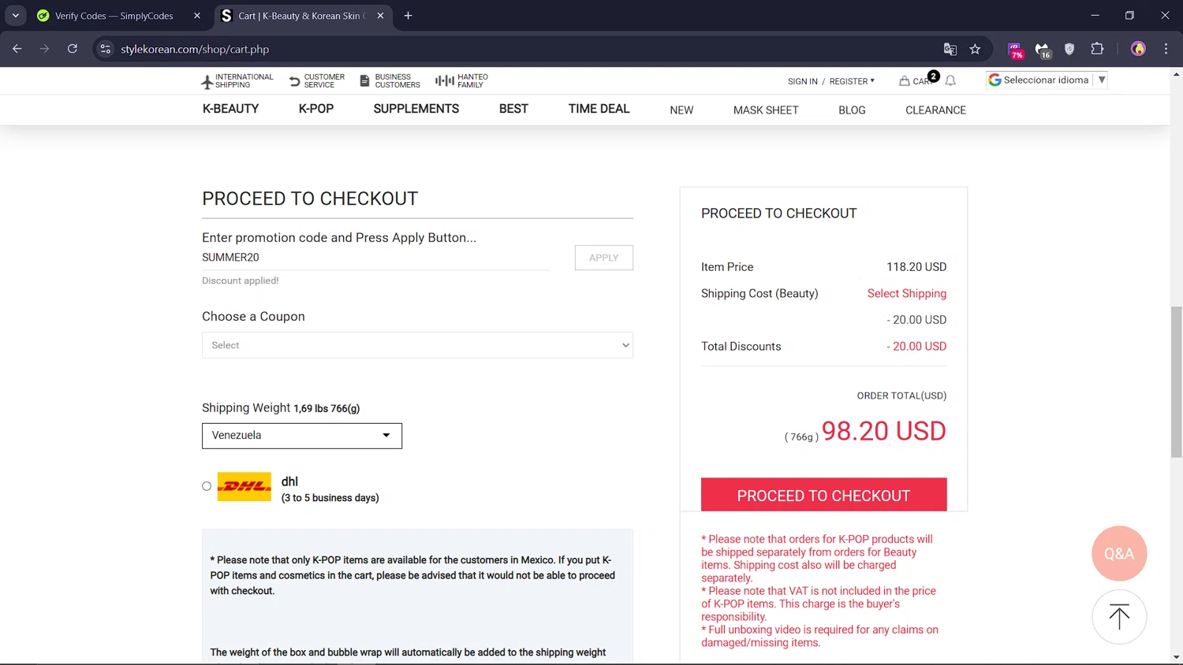
Task: Select the dhl shipping radio button
Action: tap(207, 486)
